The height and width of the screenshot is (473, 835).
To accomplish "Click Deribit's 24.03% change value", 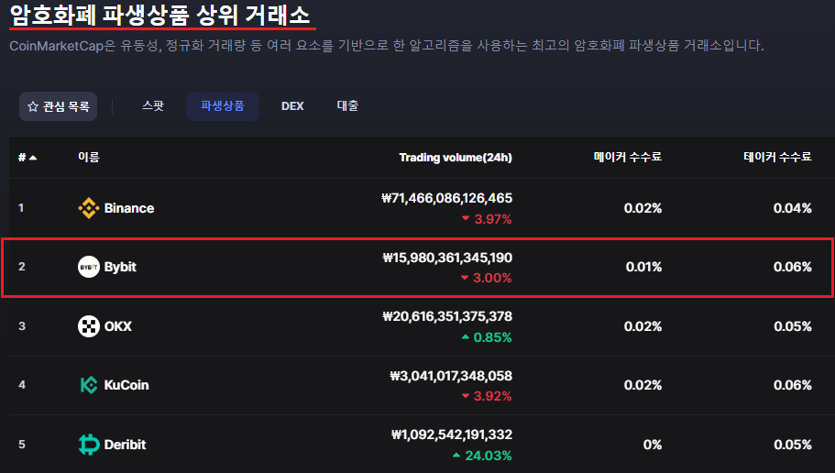I will click(482, 456).
